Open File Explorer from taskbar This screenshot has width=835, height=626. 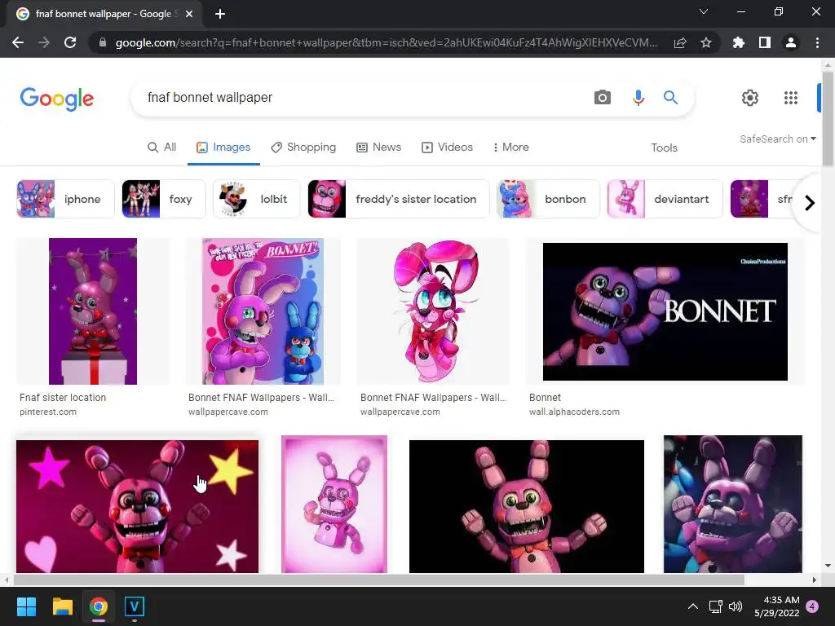pyautogui.click(x=62, y=606)
